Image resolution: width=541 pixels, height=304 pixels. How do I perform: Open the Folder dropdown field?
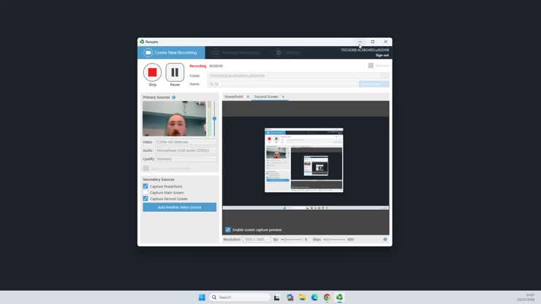tap(298, 75)
